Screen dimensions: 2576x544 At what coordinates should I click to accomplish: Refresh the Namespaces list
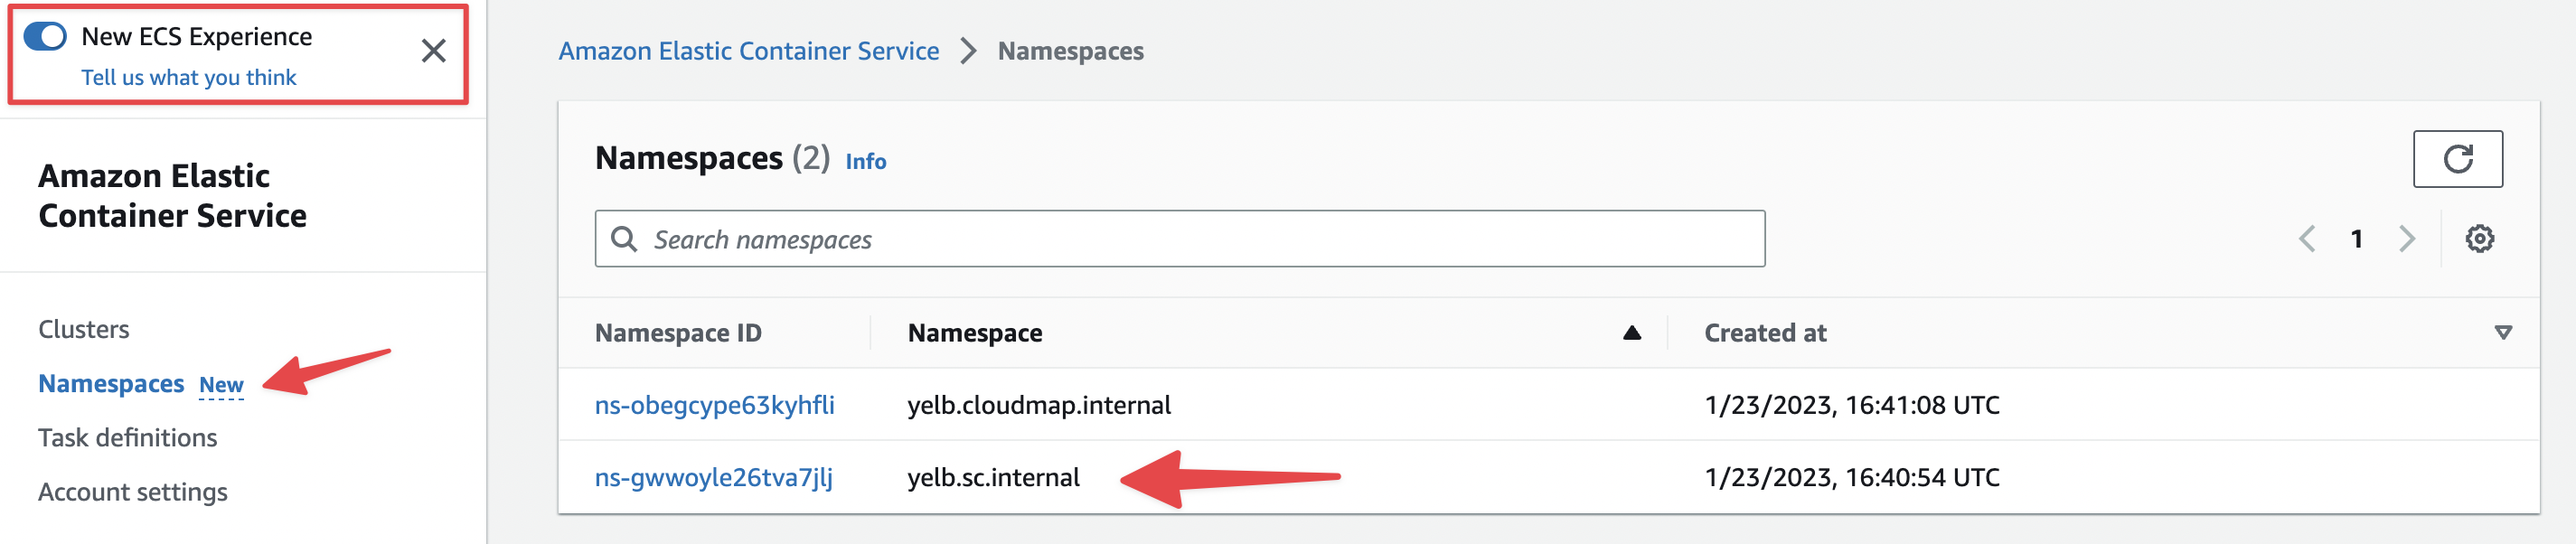pos(2457,159)
